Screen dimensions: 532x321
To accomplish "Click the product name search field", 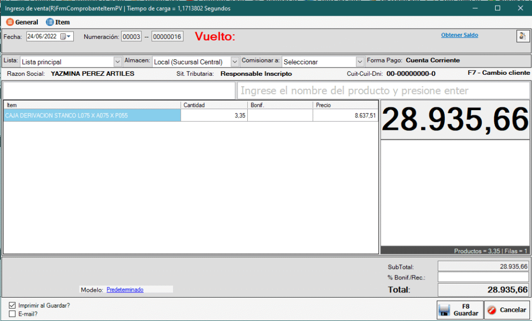I will 383,91.
